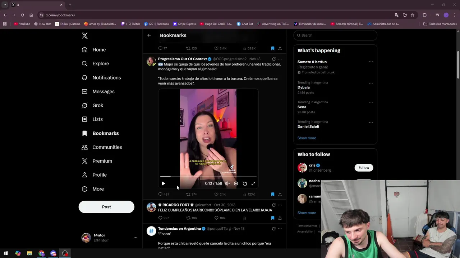The height and width of the screenshot is (258, 460).
Task: Expand the More menu in sidebar
Action: click(x=93, y=189)
